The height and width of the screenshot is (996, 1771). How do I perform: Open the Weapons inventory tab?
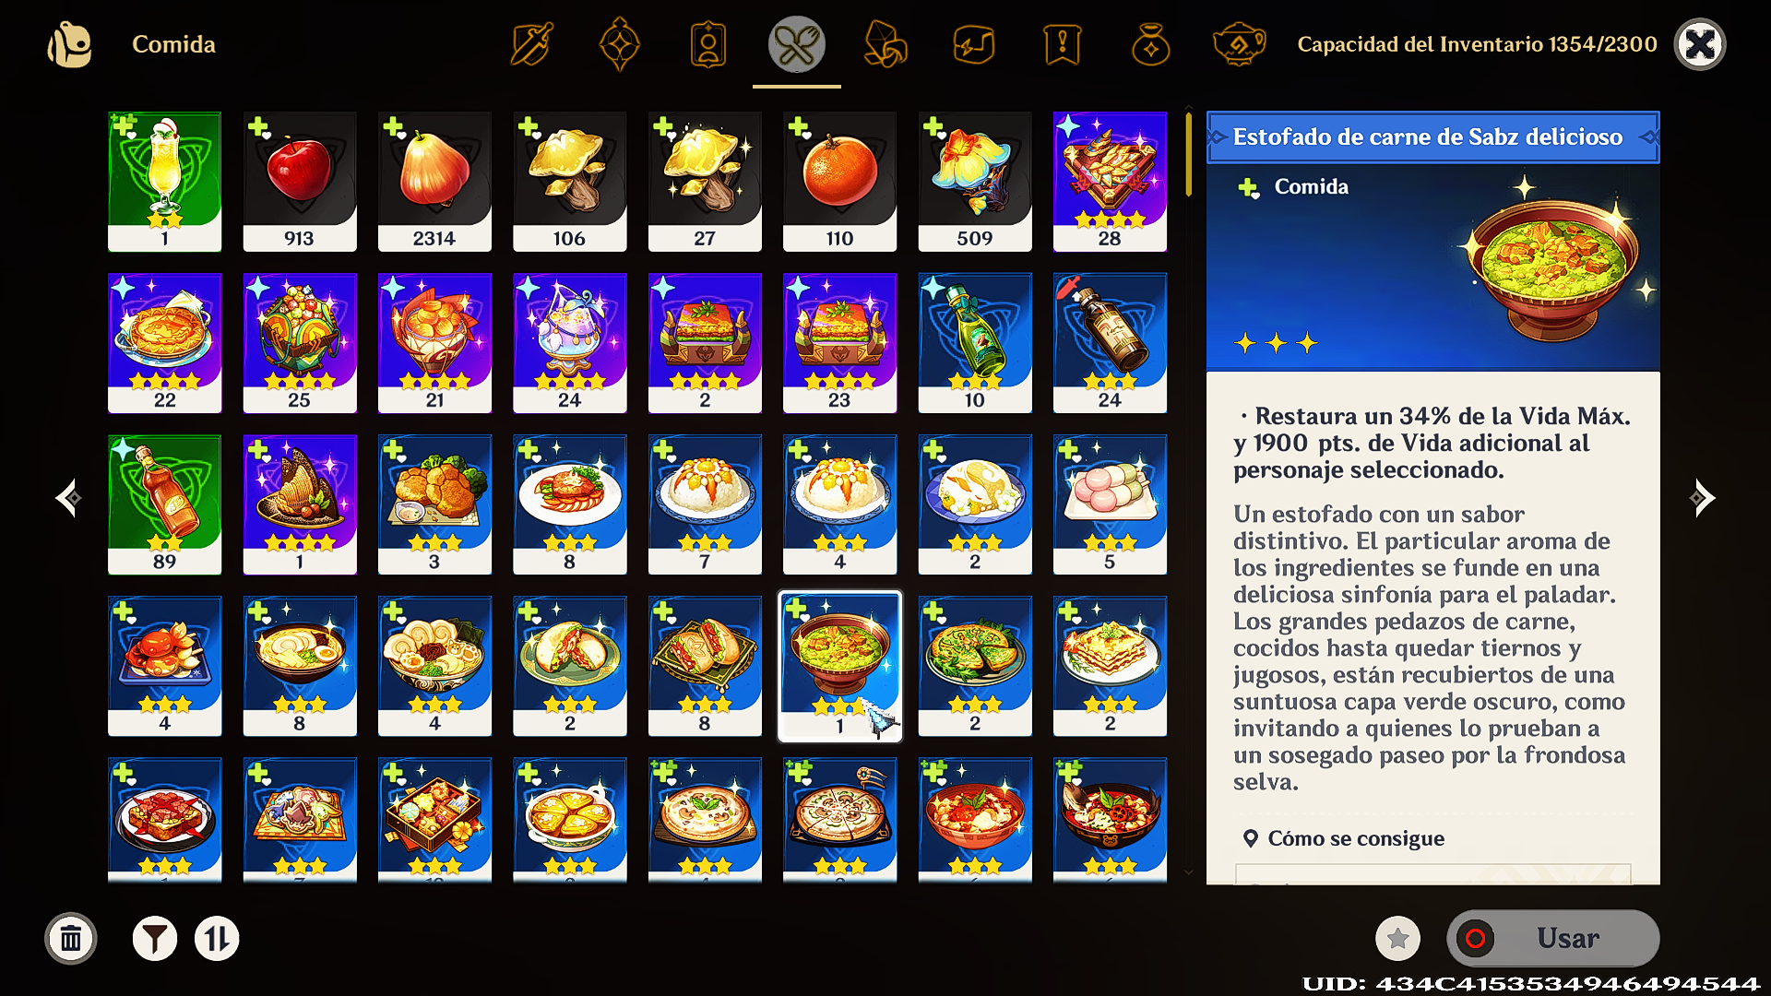click(x=531, y=44)
